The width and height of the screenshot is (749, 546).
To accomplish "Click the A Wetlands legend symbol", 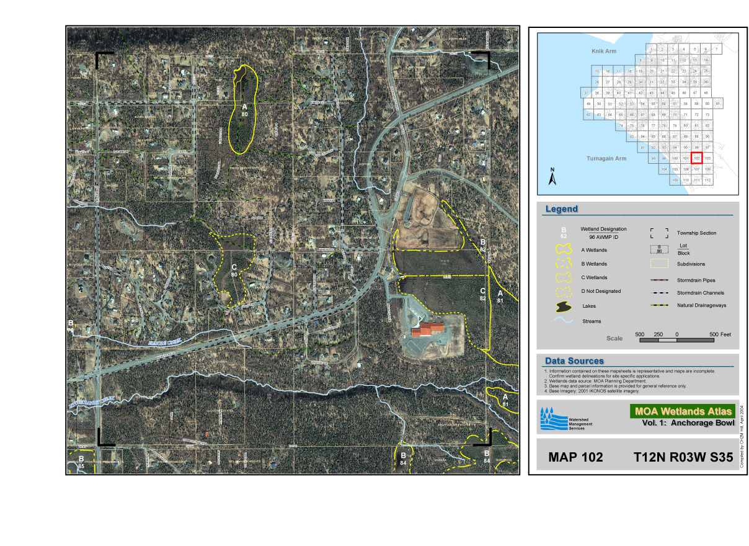I will pos(563,249).
